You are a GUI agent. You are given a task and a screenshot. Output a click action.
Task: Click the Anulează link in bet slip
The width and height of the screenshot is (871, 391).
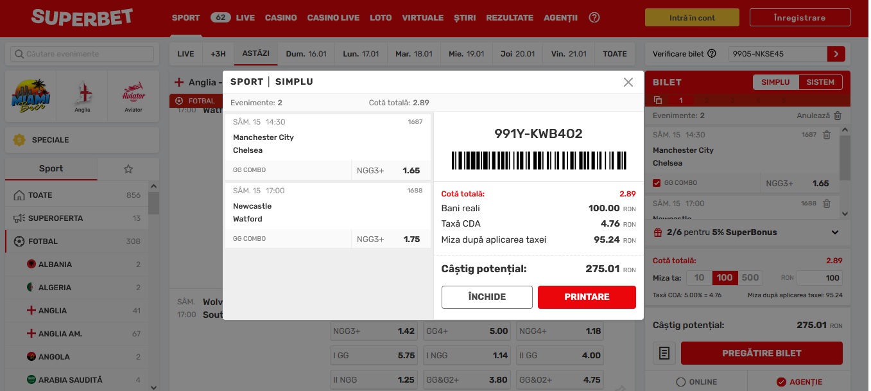[x=815, y=116]
